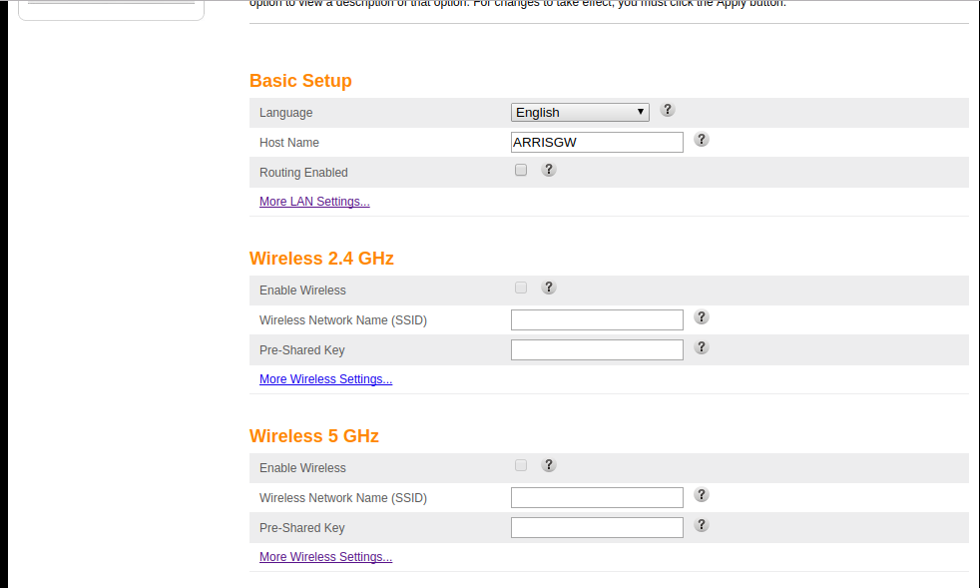Click help icon next to Language dropdown
Screen dimensions: 980x588
pyautogui.click(x=668, y=110)
